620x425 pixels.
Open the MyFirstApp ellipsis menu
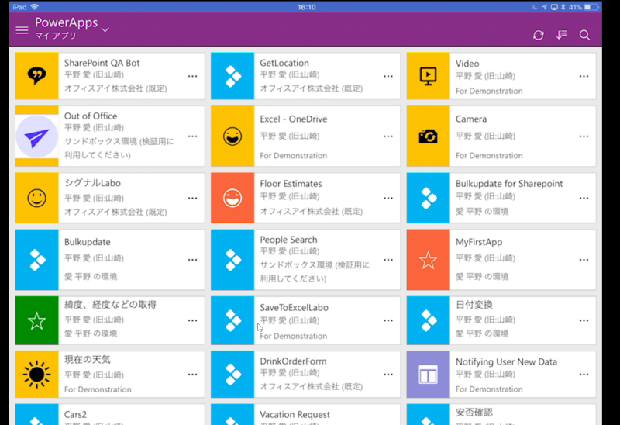pyautogui.click(x=584, y=260)
